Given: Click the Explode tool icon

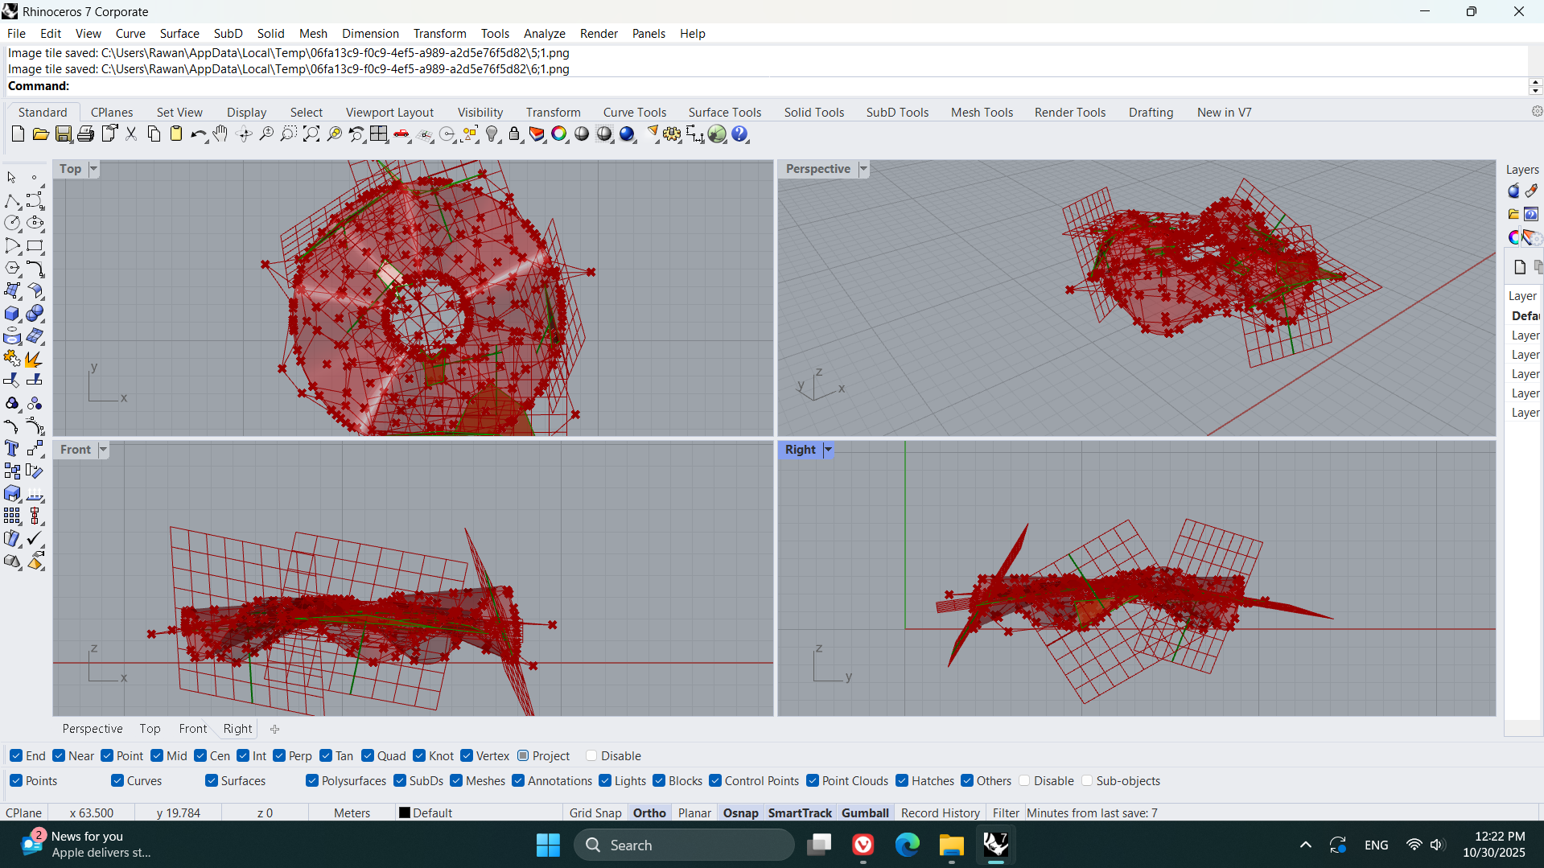Looking at the screenshot, I should click(34, 359).
